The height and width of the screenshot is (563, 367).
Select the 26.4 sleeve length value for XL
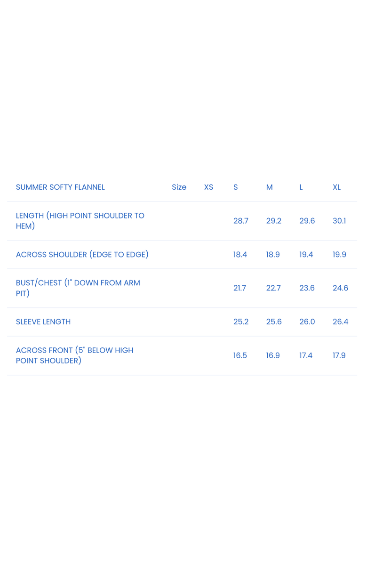coord(340,322)
